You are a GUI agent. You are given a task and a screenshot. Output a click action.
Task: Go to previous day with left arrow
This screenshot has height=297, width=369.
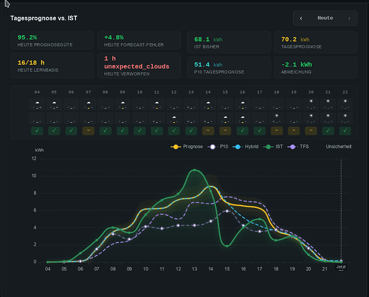(x=301, y=18)
